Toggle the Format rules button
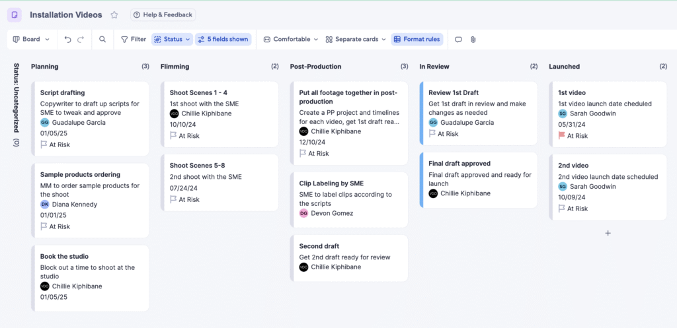677x328 pixels. click(x=417, y=40)
